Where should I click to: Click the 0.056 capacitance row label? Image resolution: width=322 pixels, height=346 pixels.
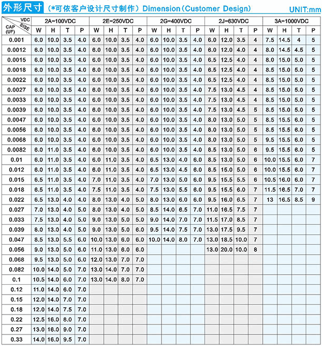point(16,250)
